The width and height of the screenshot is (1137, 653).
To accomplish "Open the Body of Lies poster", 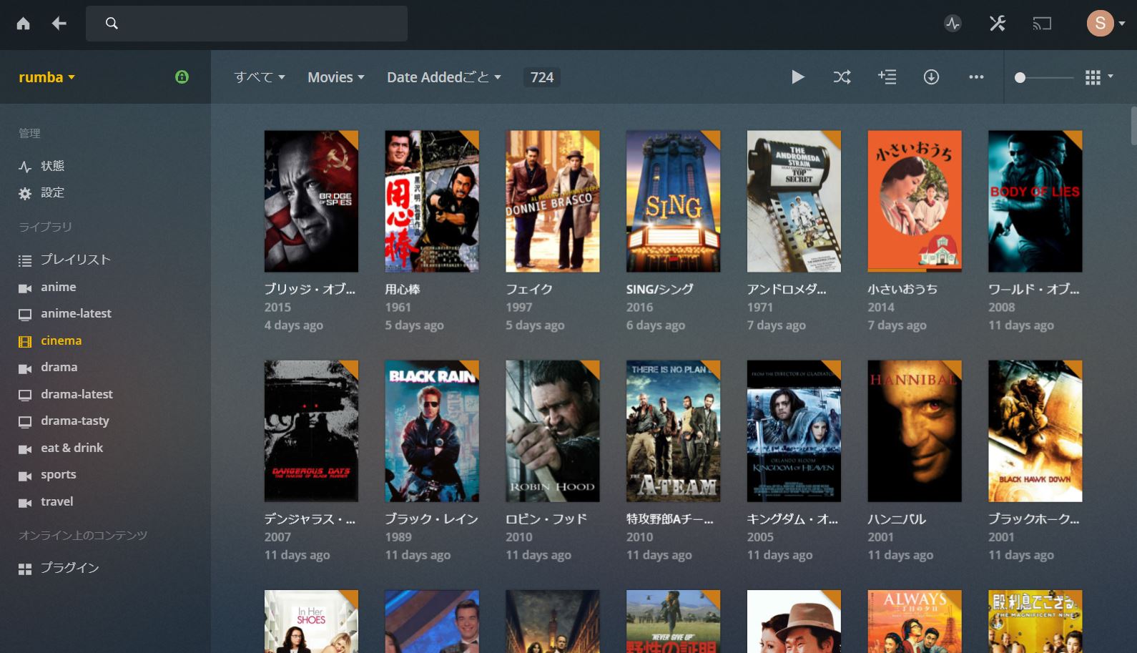I will click(x=1035, y=201).
